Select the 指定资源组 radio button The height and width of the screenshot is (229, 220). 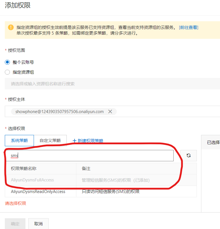(7, 72)
